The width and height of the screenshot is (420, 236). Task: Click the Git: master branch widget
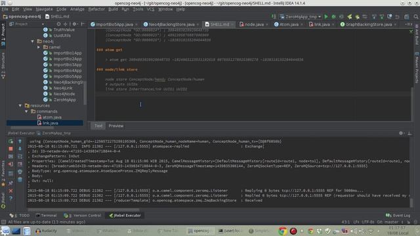pos(387,222)
